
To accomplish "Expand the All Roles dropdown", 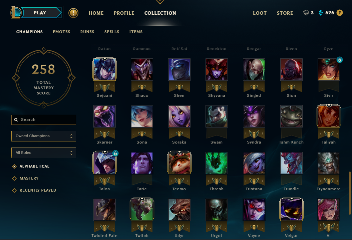I will [44, 153].
